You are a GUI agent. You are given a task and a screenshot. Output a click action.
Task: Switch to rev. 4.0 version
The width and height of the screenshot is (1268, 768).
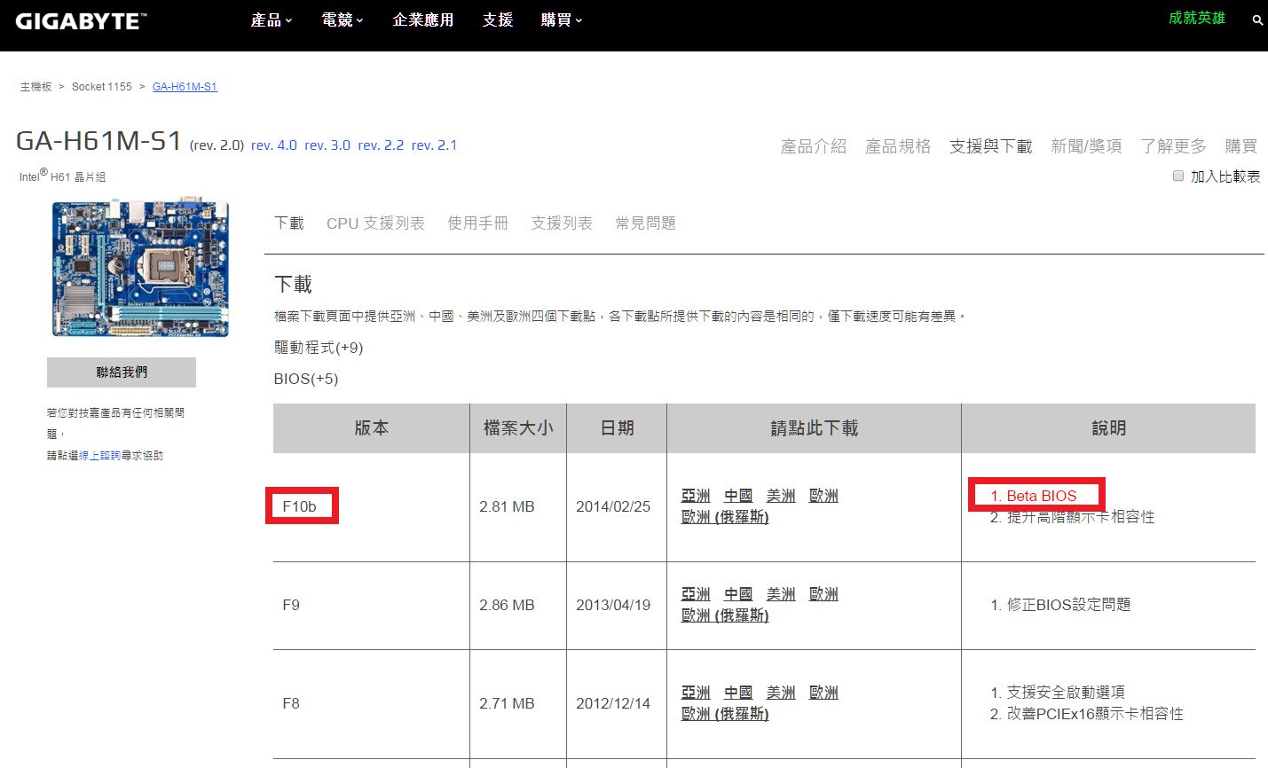coord(274,145)
